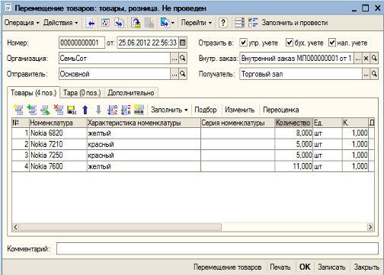The height and width of the screenshot is (275, 384).
Task: Click the ellipsis select button for Организация
Action: click(174, 59)
